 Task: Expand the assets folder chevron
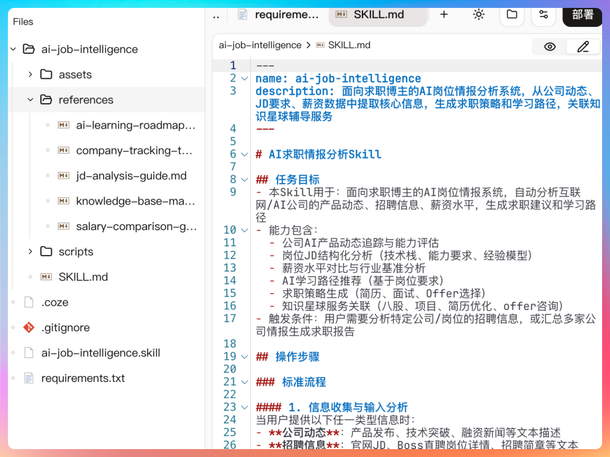coord(30,74)
